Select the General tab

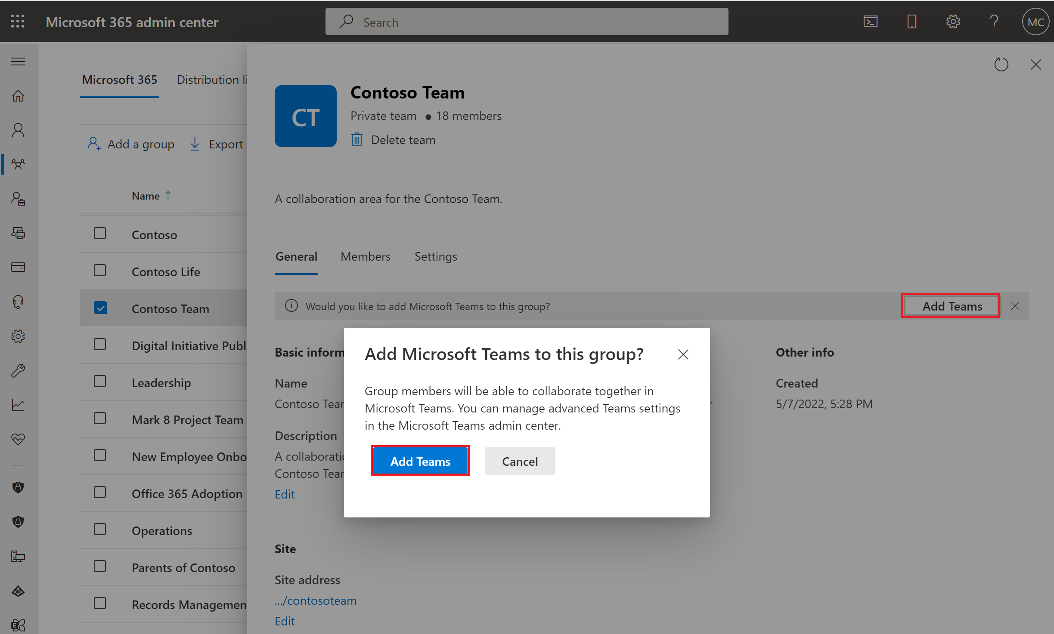296,257
